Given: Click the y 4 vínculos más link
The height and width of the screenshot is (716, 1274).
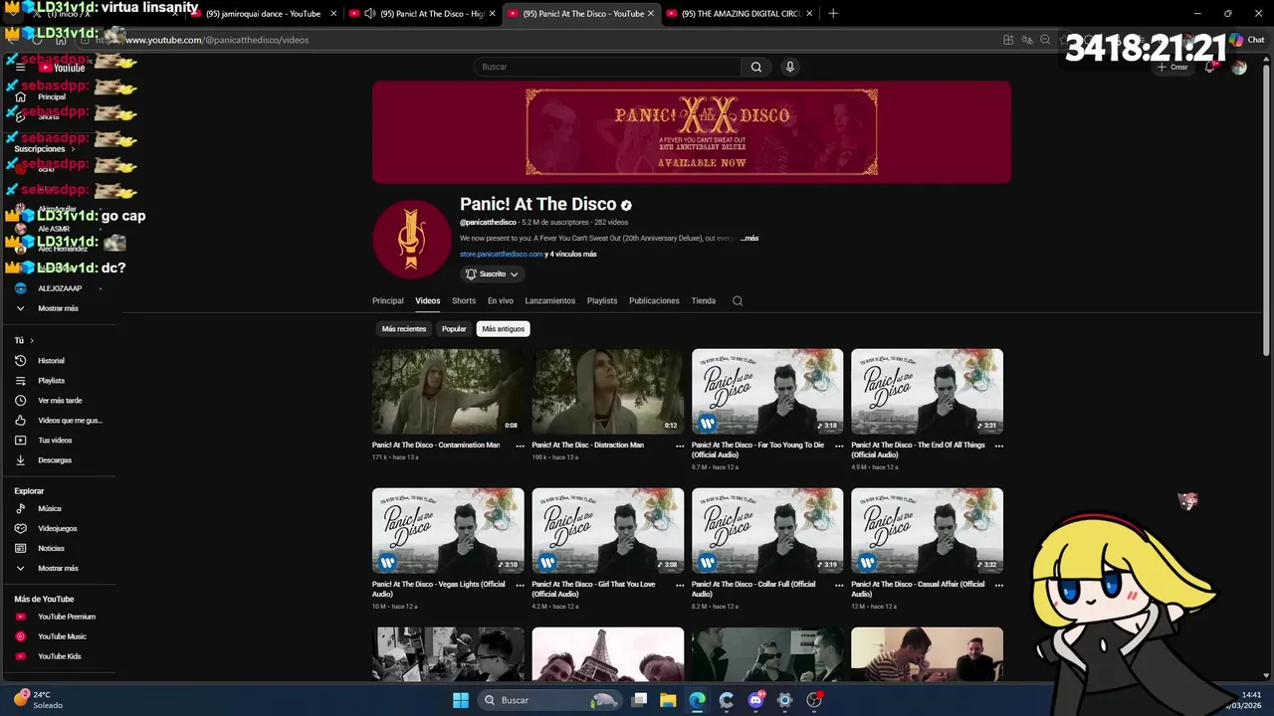Looking at the screenshot, I should (571, 254).
